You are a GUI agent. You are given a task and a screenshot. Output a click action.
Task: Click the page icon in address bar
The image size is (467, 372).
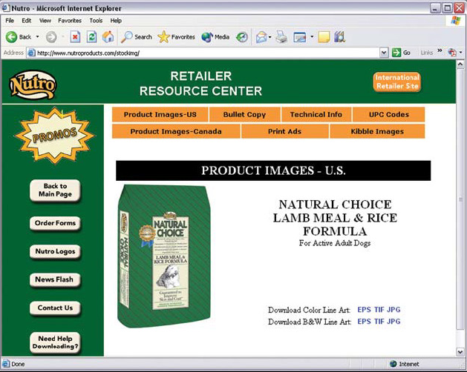[x=31, y=53]
